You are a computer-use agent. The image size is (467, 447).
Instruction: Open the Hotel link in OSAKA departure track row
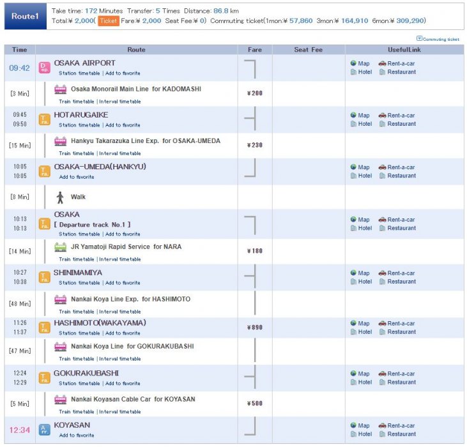coord(365,228)
